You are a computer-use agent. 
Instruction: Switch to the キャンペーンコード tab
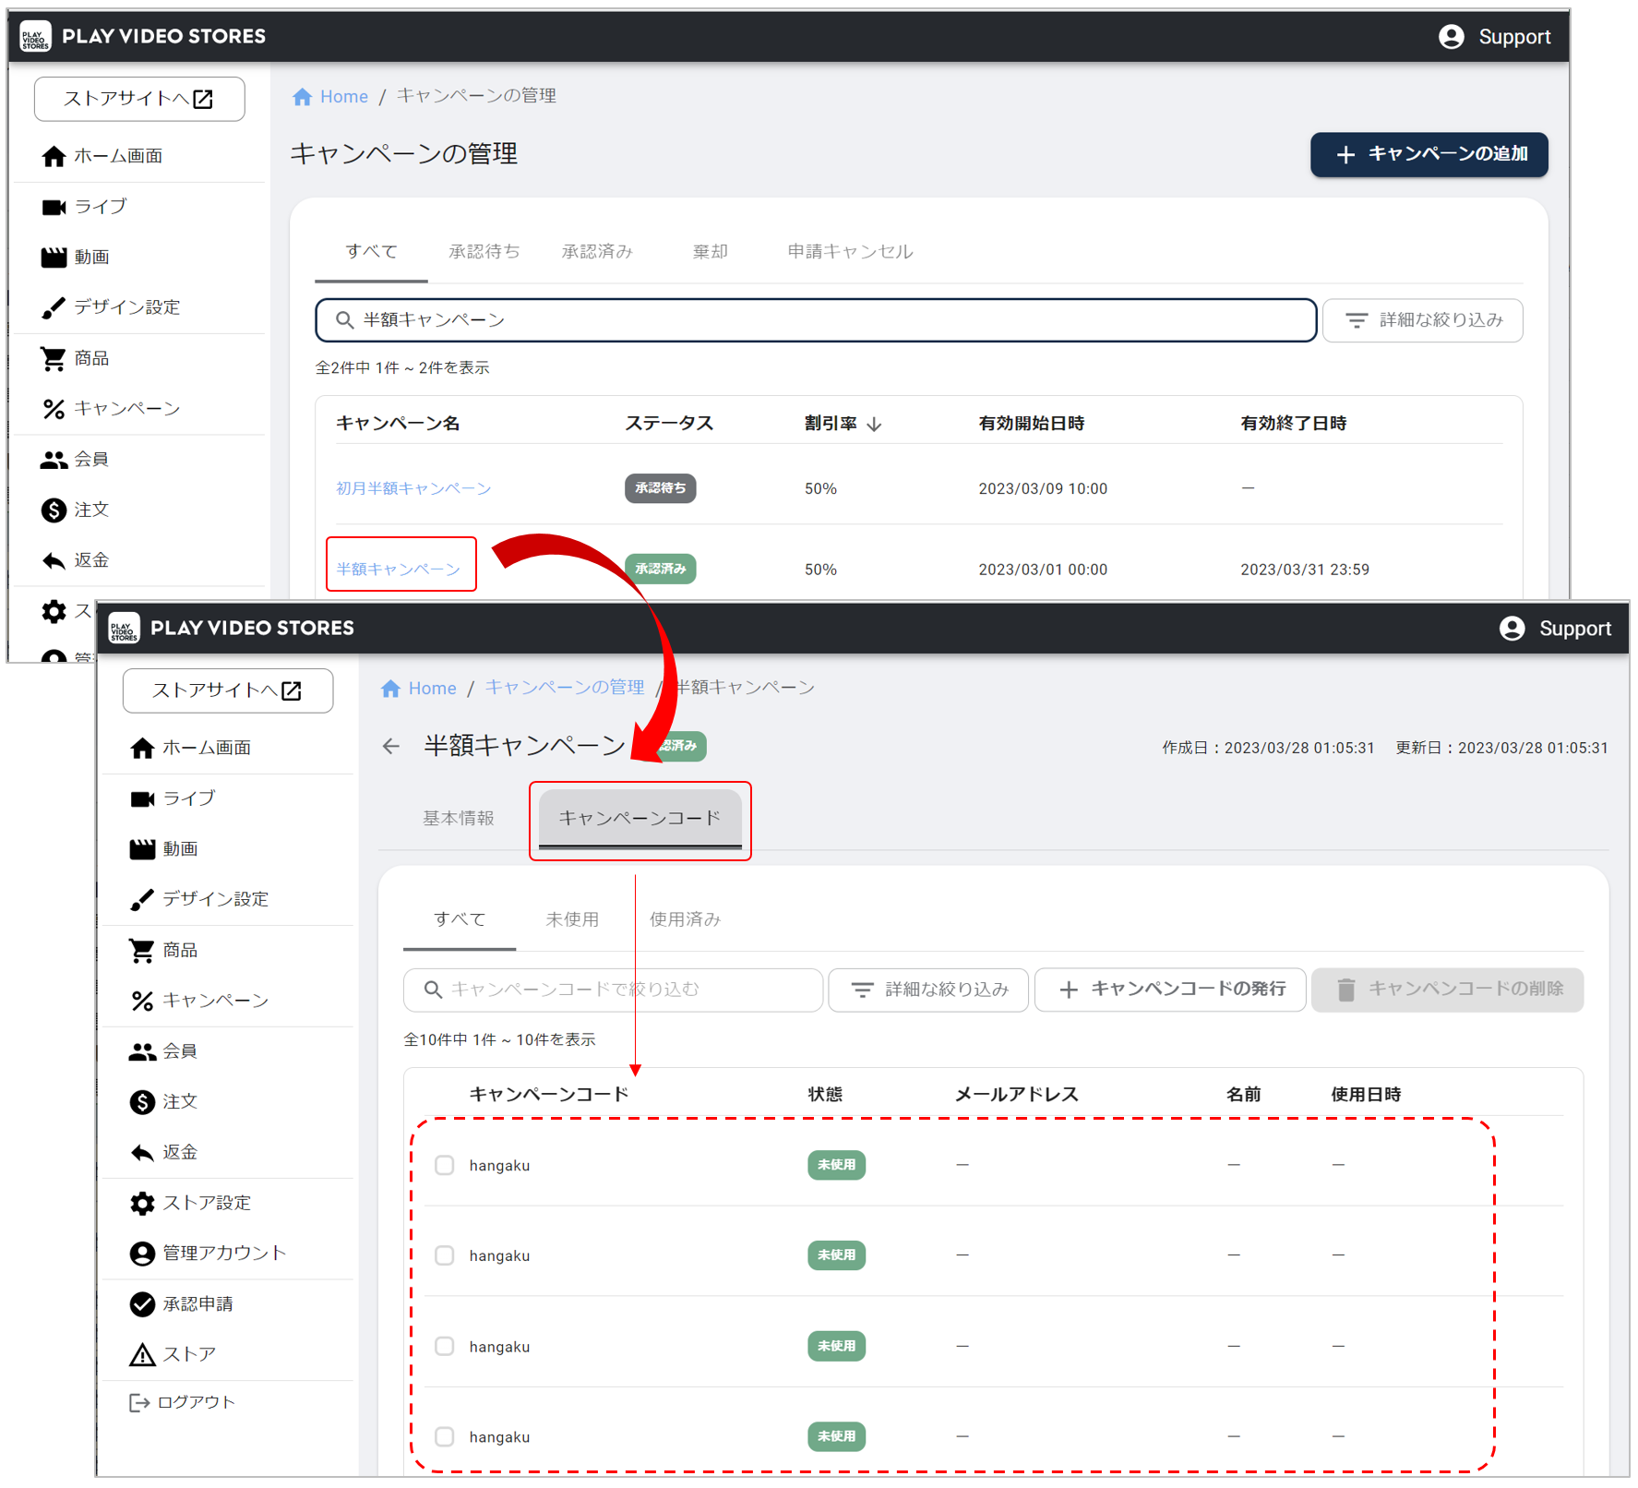(x=640, y=819)
